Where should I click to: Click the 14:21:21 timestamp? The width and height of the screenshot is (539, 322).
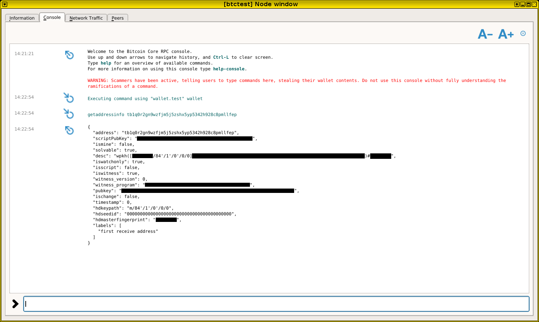[x=24, y=54]
